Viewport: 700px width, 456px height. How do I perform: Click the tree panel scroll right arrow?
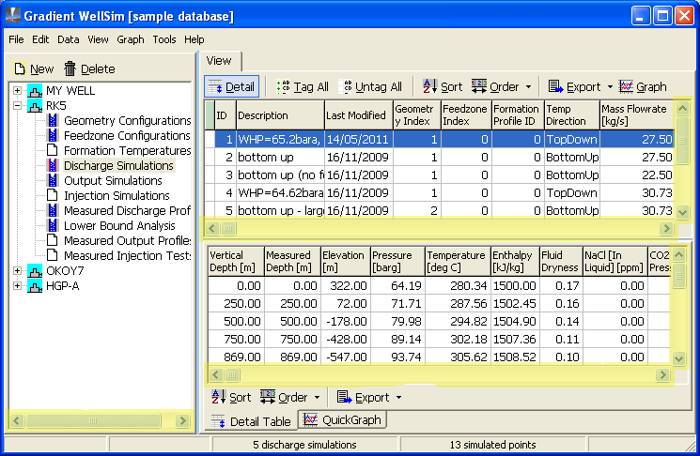182,420
